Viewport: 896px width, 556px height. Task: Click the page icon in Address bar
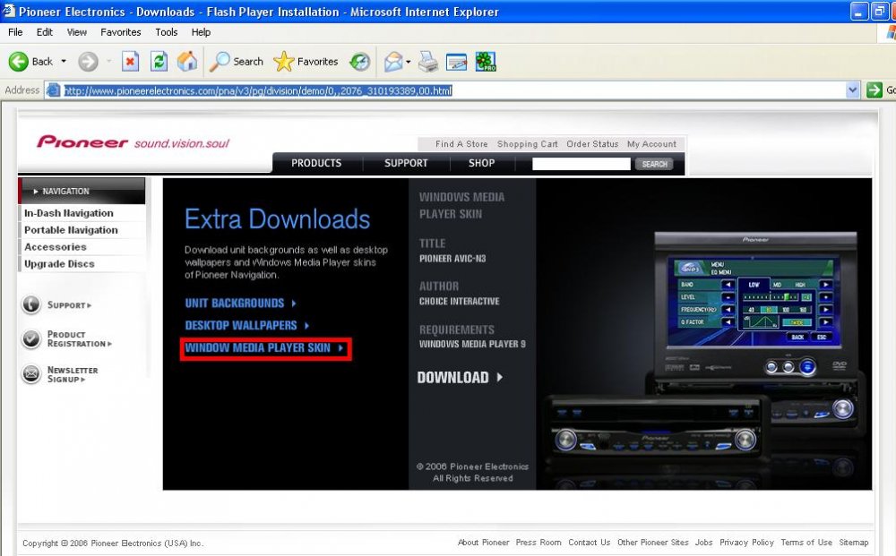[x=53, y=90]
